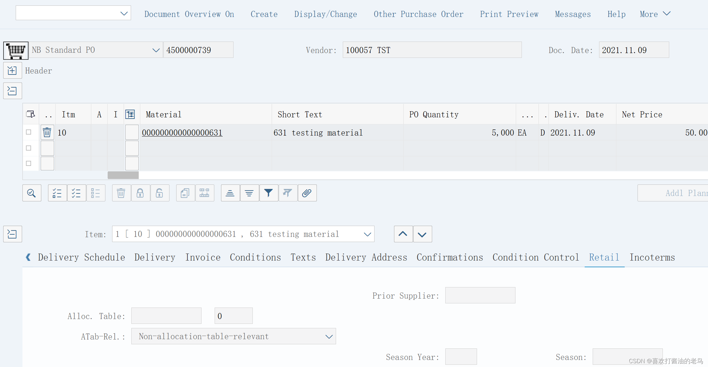This screenshot has height=367, width=708.
Task: Tick the checkbox on the second empty row
Action: pyautogui.click(x=28, y=148)
